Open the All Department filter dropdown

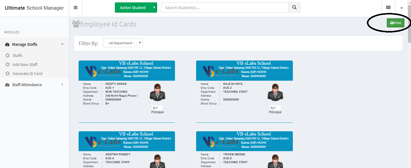click(x=123, y=43)
